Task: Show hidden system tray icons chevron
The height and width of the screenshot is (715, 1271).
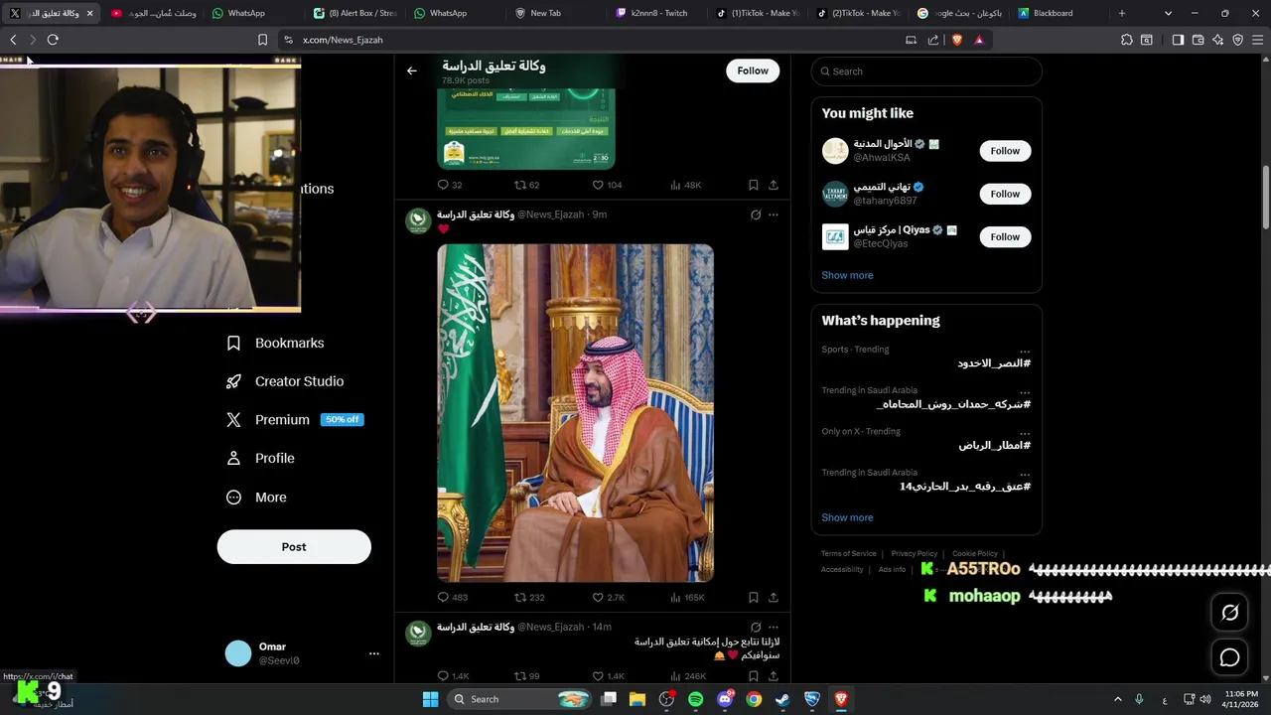Action: click(1117, 699)
